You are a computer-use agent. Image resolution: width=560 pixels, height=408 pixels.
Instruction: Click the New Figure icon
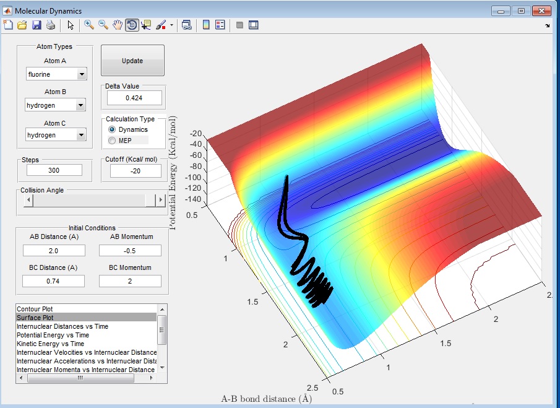coord(8,25)
